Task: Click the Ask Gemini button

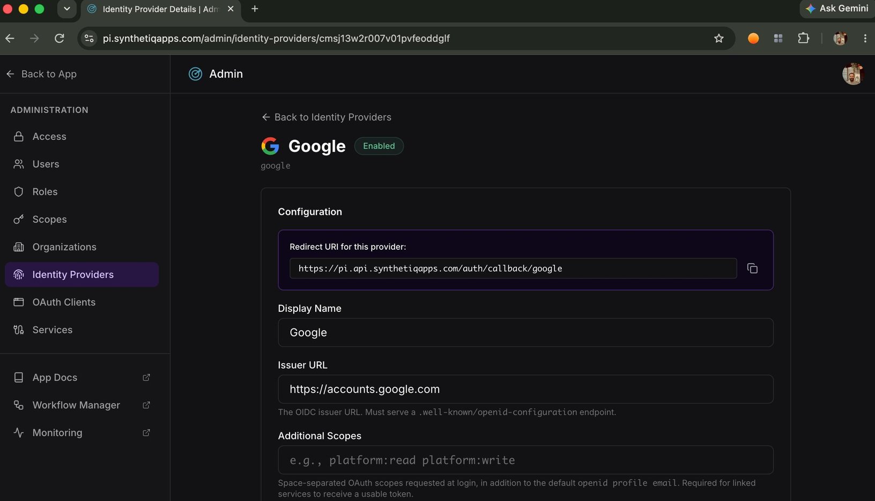Action: 837,9
